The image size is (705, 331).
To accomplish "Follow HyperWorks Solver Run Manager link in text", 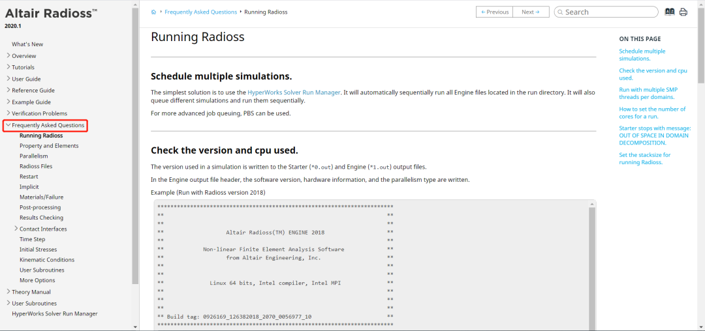I will 294,93.
